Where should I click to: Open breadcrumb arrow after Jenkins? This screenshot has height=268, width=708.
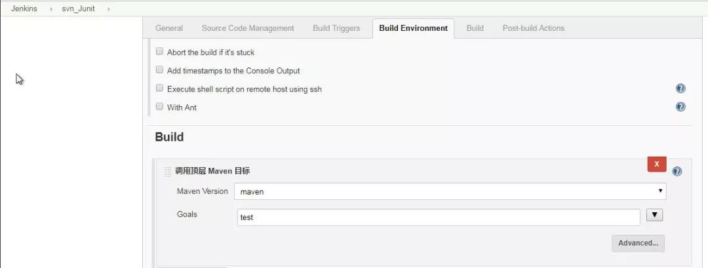(51, 9)
